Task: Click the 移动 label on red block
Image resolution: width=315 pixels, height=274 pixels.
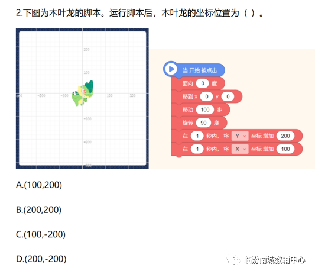Action: point(187,109)
